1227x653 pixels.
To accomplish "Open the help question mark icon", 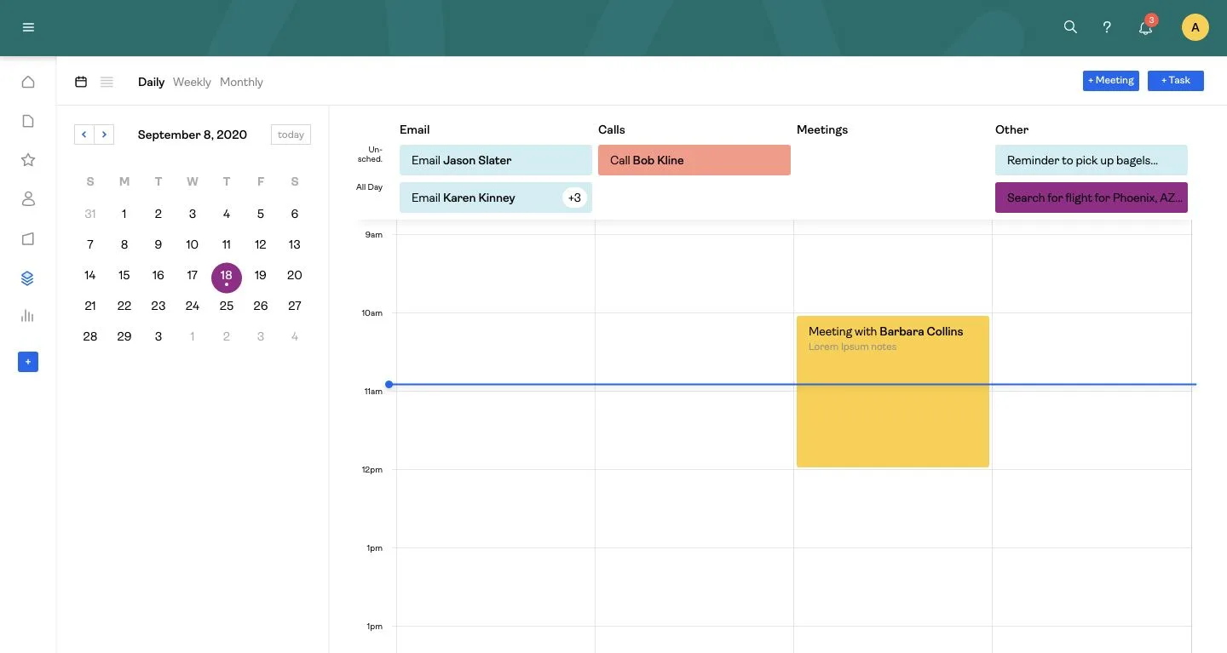I will pos(1107,26).
